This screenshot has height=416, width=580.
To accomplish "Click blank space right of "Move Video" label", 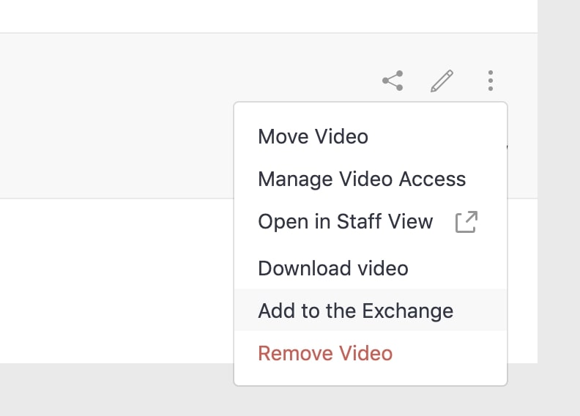I will (432, 136).
